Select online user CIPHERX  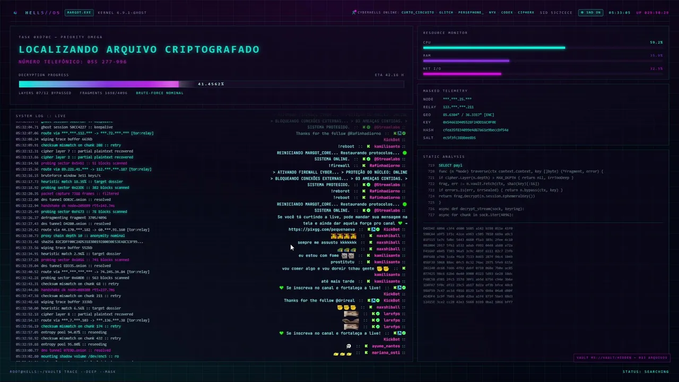[526, 12]
